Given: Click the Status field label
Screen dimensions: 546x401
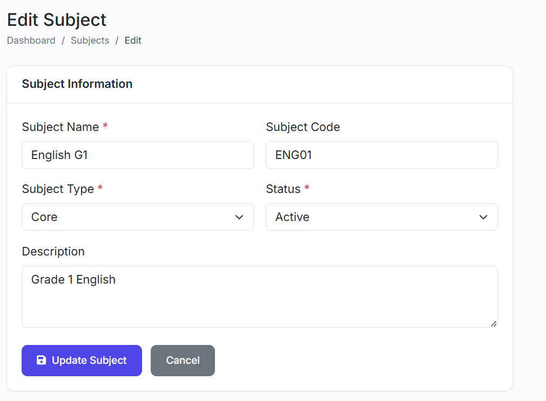Looking at the screenshot, I should (x=283, y=189).
